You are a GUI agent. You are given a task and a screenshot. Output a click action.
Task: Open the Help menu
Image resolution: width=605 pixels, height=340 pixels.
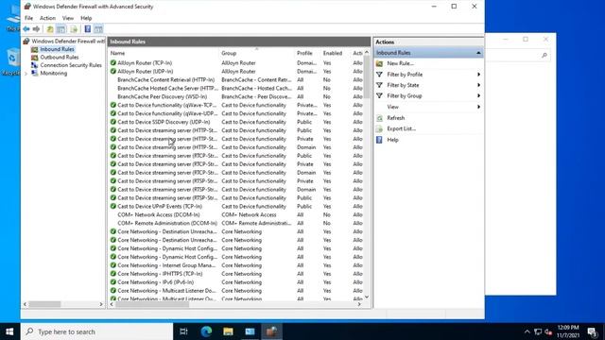tap(86, 18)
